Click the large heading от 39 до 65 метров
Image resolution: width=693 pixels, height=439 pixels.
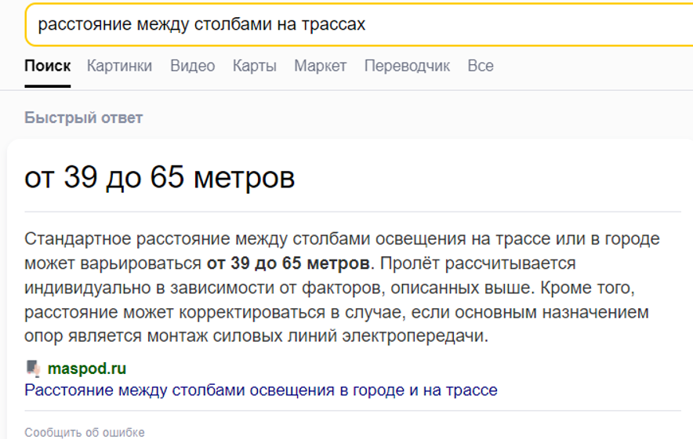pyautogui.click(x=160, y=178)
